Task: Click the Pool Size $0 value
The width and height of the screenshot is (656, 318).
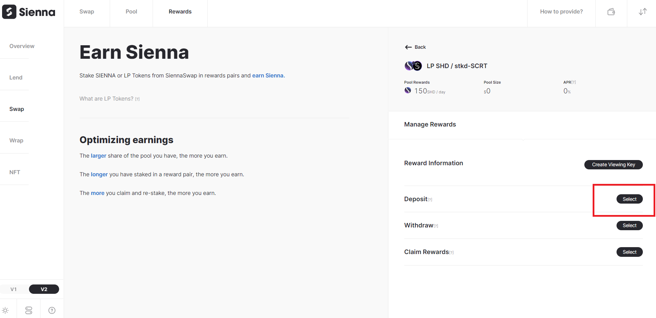Action: point(487,91)
